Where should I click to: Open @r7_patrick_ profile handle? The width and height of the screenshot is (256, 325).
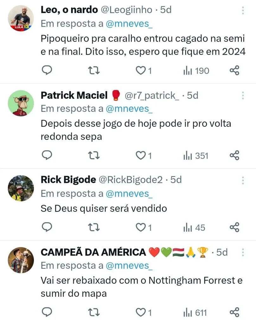coord(152,95)
